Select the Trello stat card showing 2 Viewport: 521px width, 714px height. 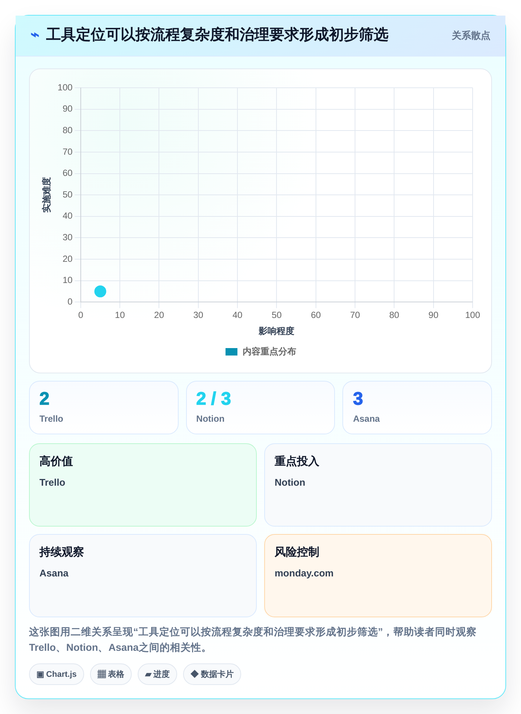click(104, 408)
